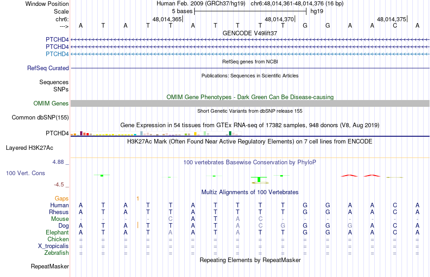
Task: Click the orange gap count 1 marker
Action: (138, 198)
